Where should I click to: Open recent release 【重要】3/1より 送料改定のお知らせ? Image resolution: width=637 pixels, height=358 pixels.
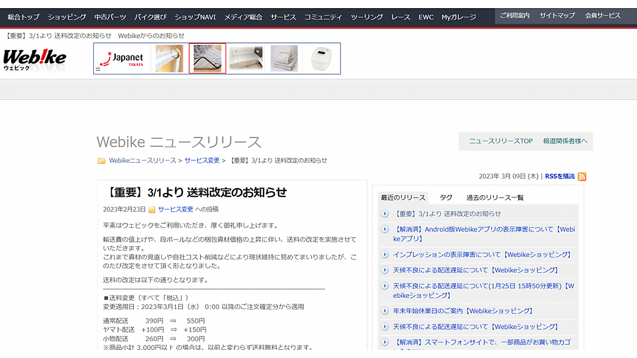pyautogui.click(x=447, y=214)
